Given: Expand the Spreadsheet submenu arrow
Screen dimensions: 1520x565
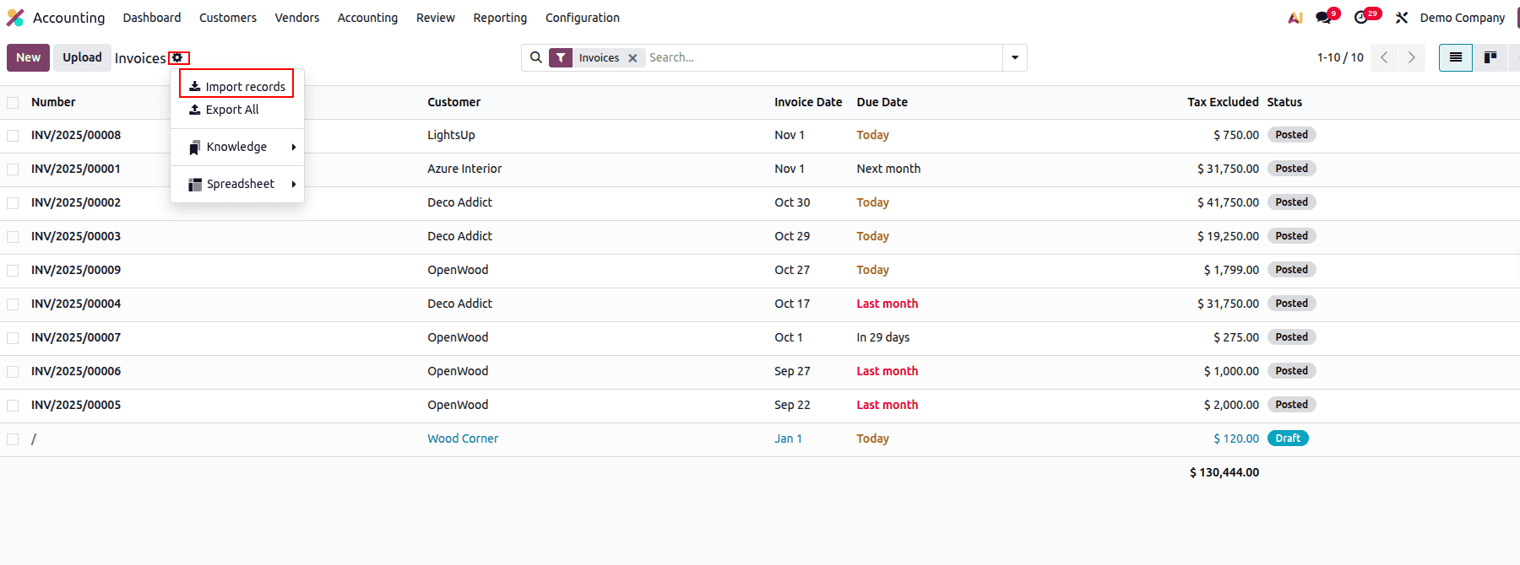Looking at the screenshot, I should point(294,184).
